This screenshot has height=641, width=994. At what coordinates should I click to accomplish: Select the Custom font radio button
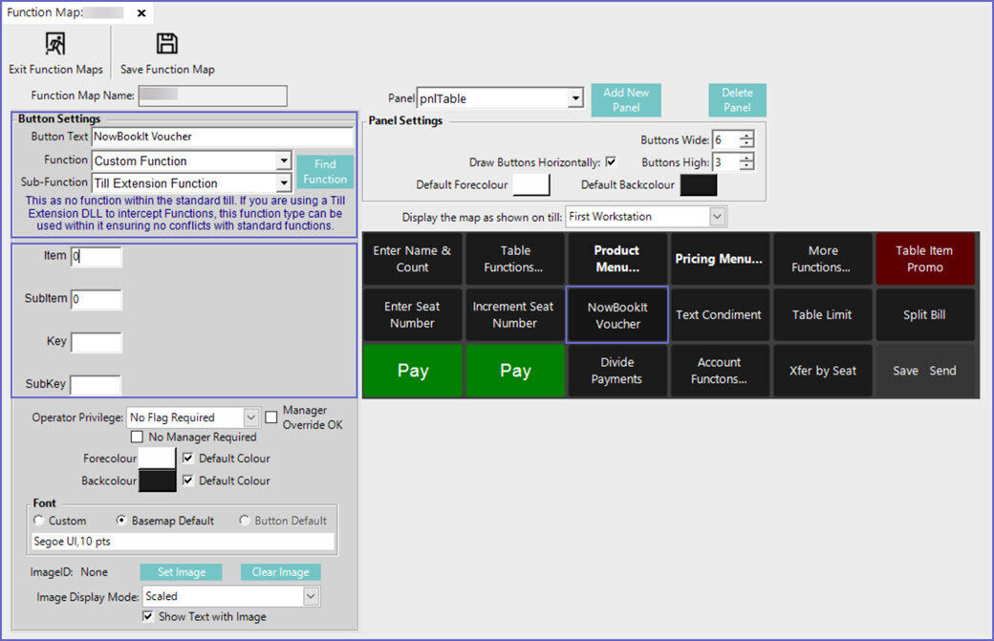[x=39, y=521]
